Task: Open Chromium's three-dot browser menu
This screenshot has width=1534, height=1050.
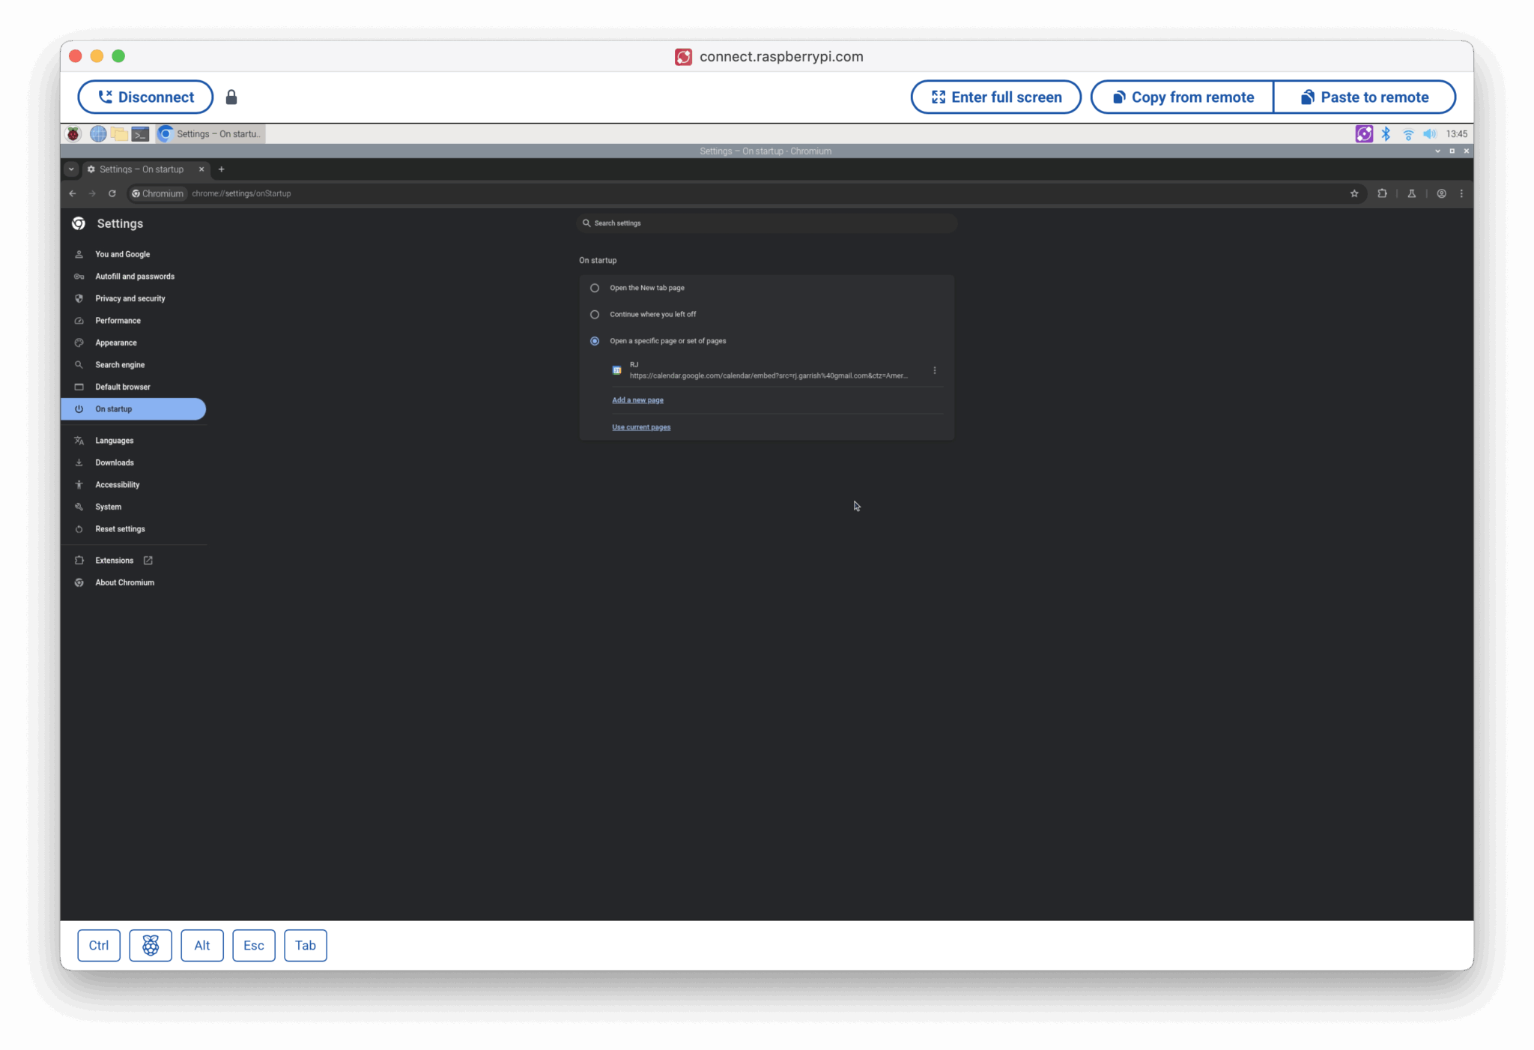Action: click(x=1461, y=193)
